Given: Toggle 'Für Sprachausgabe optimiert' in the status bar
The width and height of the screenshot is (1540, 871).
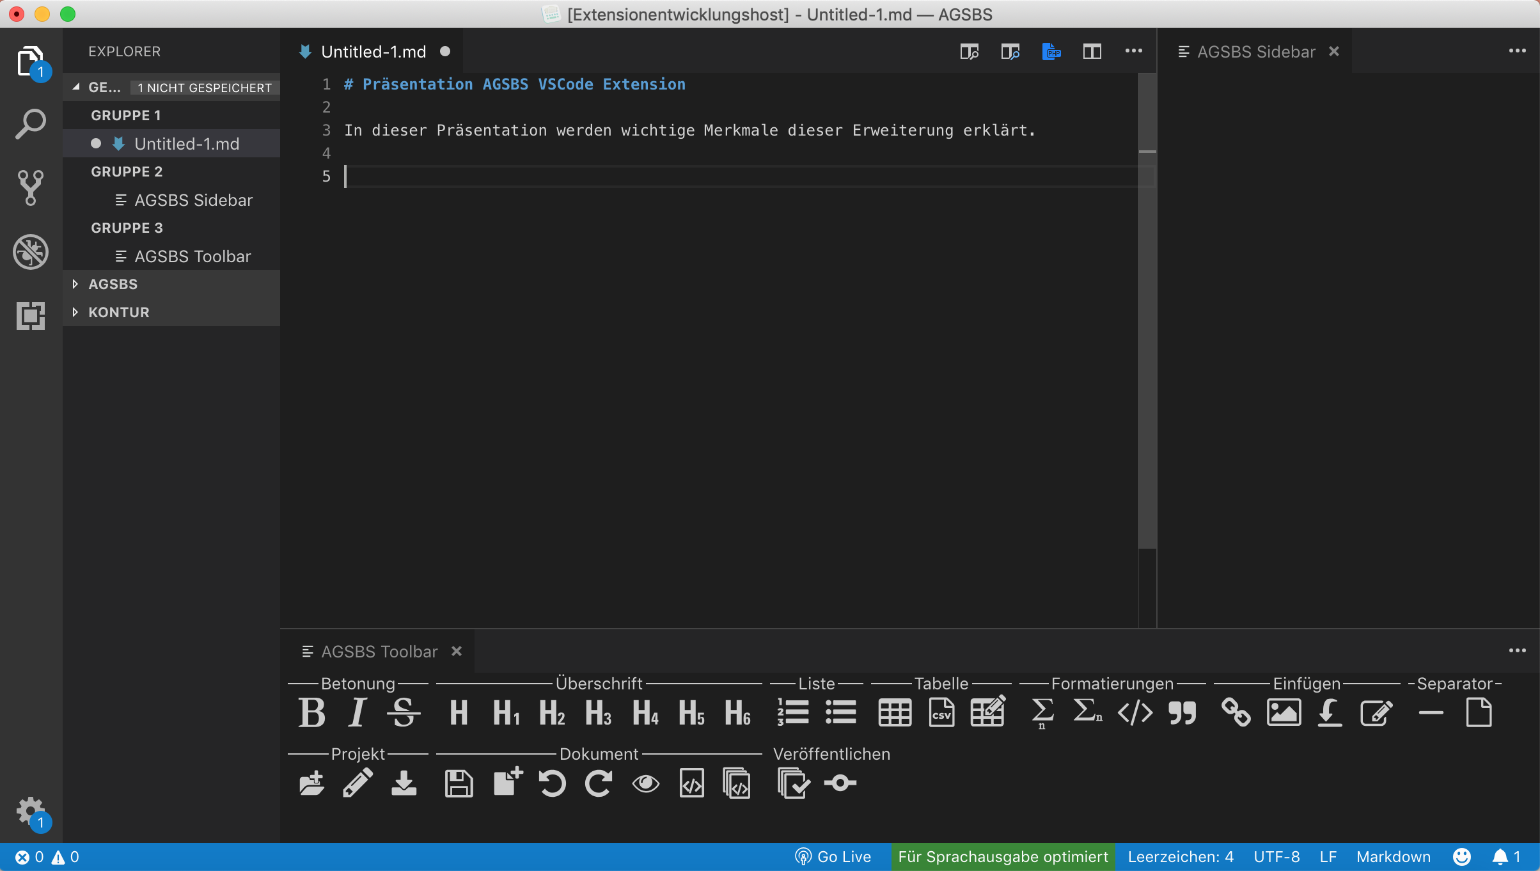Looking at the screenshot, I should (x=1002, y=857).
